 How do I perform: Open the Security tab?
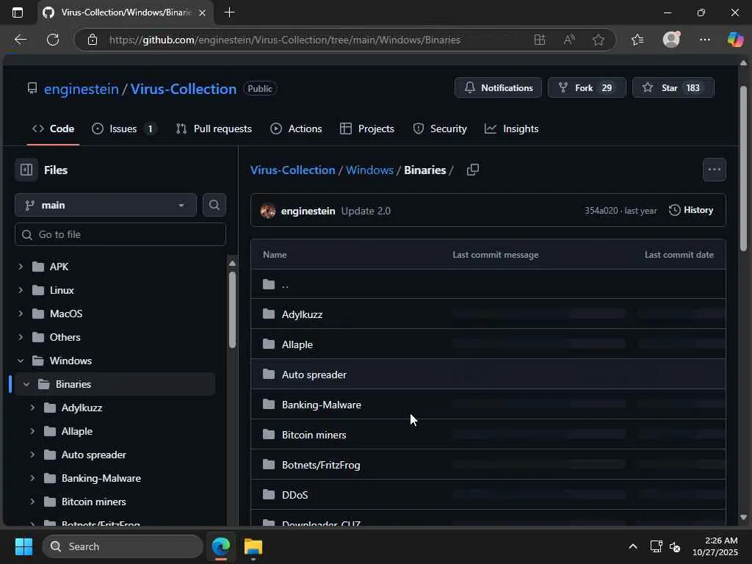pyautogui.click(x=440, y=129)
